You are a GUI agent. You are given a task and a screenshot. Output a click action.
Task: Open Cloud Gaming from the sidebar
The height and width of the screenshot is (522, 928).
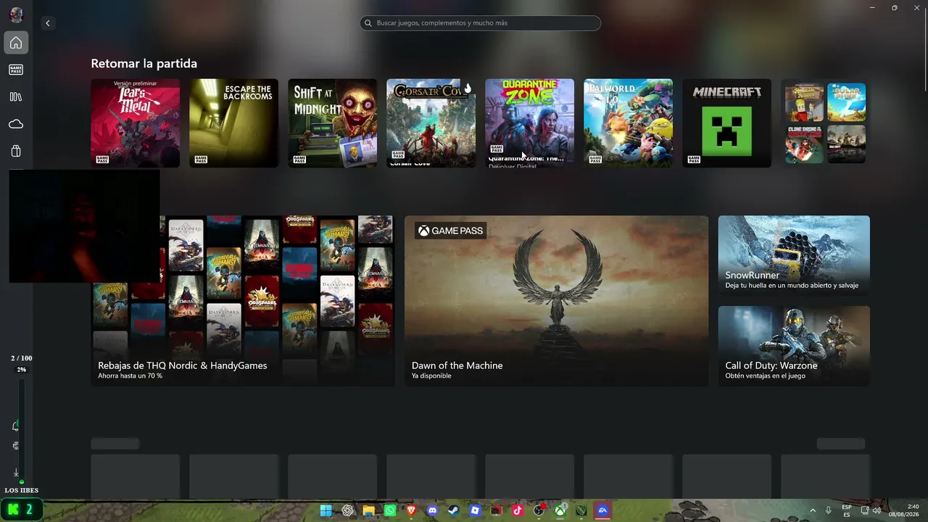16,124
